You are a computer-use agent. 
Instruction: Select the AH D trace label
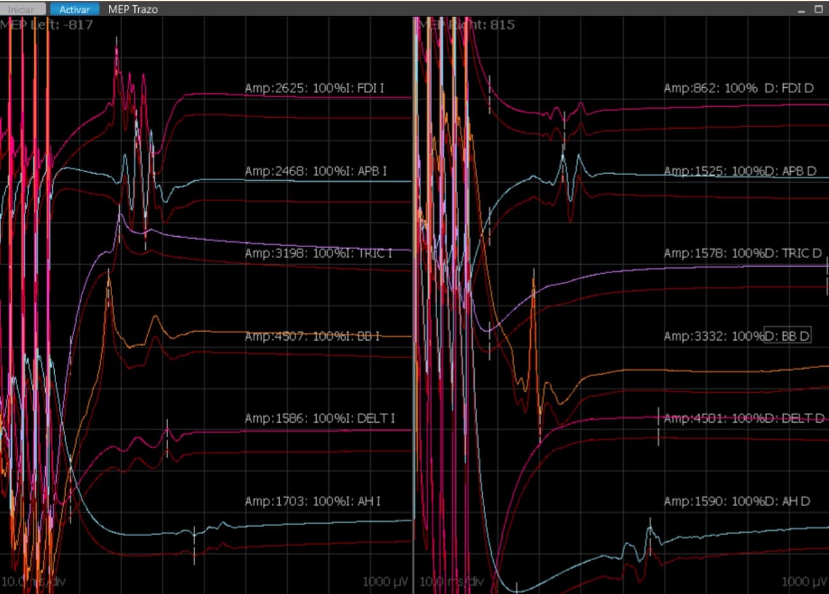point(737,501)
